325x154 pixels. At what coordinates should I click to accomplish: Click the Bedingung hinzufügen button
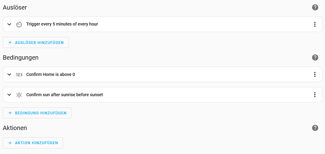(37, 113)
